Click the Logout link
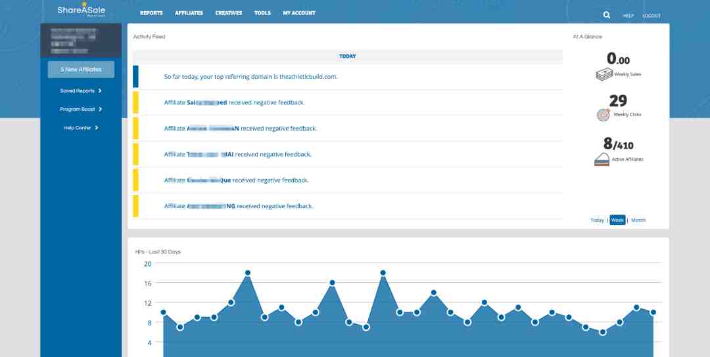Image resolution: width=710 pixels, height=357 pixels. click(651, 16)
